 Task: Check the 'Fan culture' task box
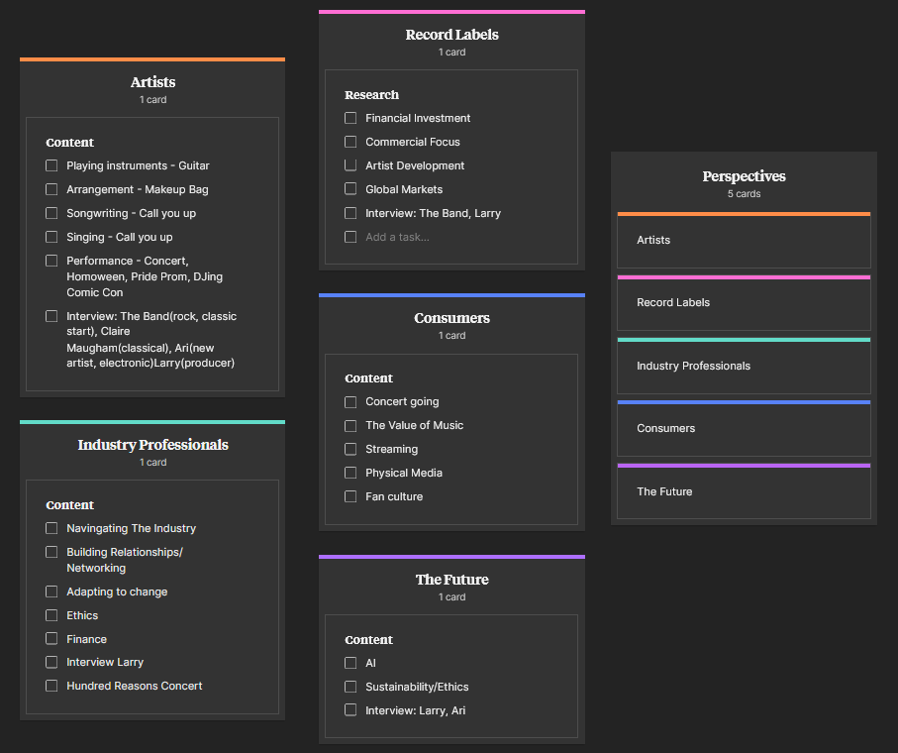pos(350,496)
